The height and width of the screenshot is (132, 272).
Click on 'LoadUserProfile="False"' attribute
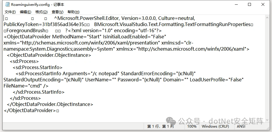click(x=217, y=80)
